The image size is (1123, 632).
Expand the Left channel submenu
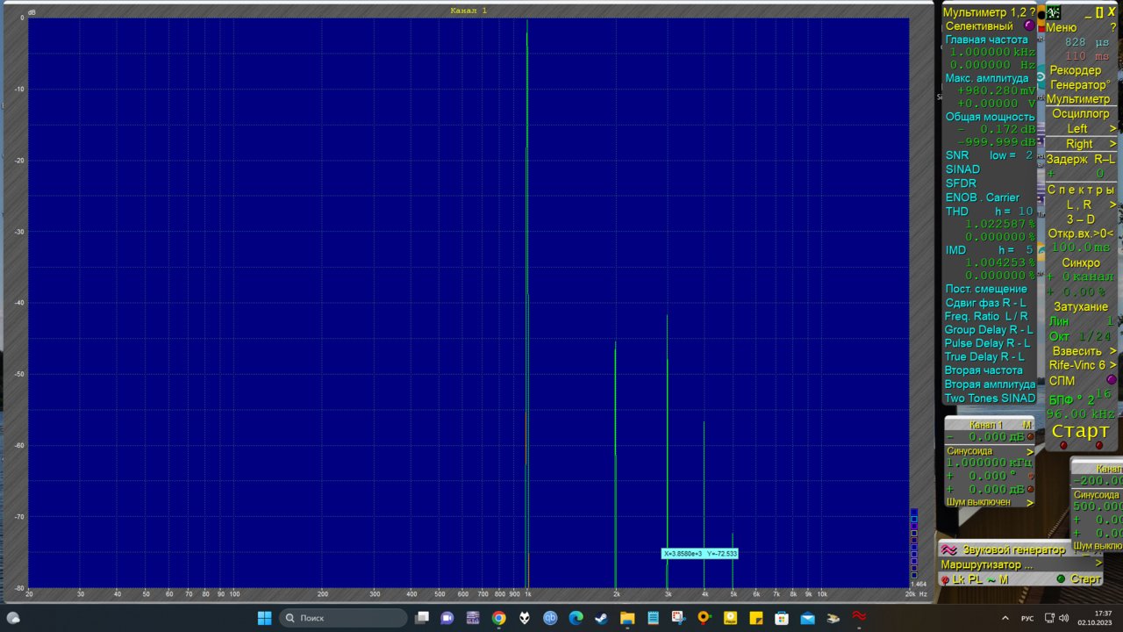pos(1112,129)
